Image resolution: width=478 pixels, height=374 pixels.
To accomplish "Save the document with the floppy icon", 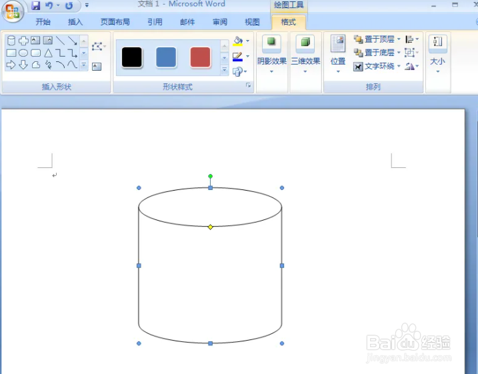I will 36,5.
